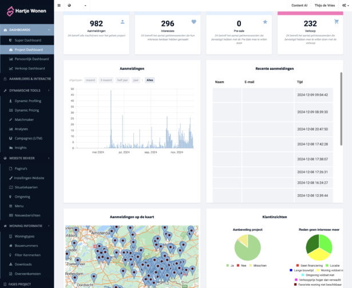Click the Situatiekaarten map icon
The width and height of the screenshot is (352, 288).
pyautogui.click(x=11, y=187)
